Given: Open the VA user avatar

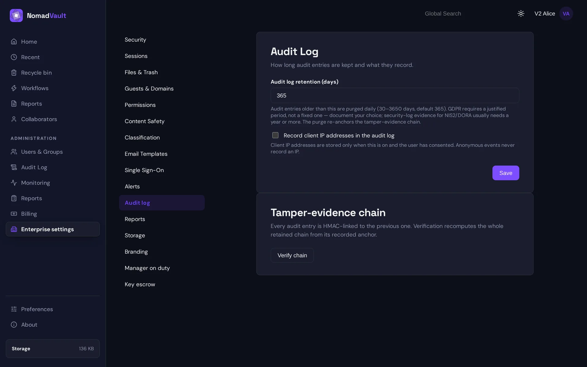Looking at the screenshot, I should [566, 13].
